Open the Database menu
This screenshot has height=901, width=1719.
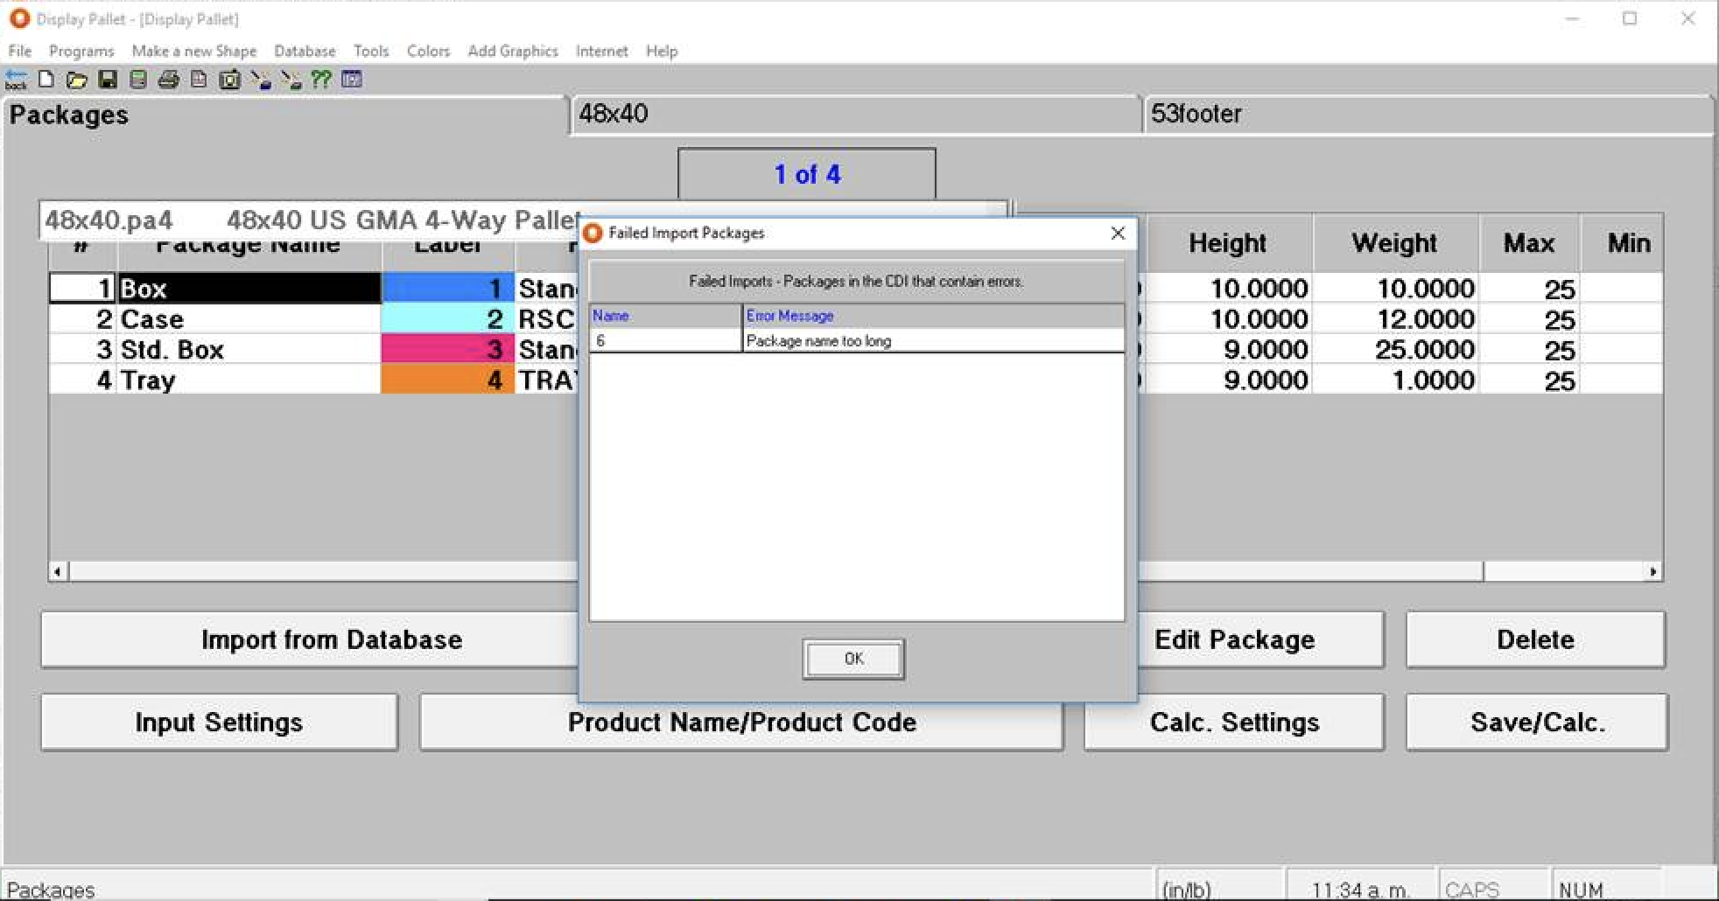pyautogui.click(x=304, y=51)
